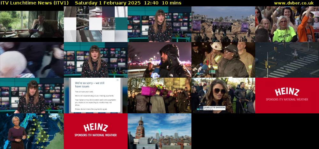The width and height of the screenshot is (319, 149).
Task: Open the weather presenter UK map thumbnail
Action: (32, 131)
